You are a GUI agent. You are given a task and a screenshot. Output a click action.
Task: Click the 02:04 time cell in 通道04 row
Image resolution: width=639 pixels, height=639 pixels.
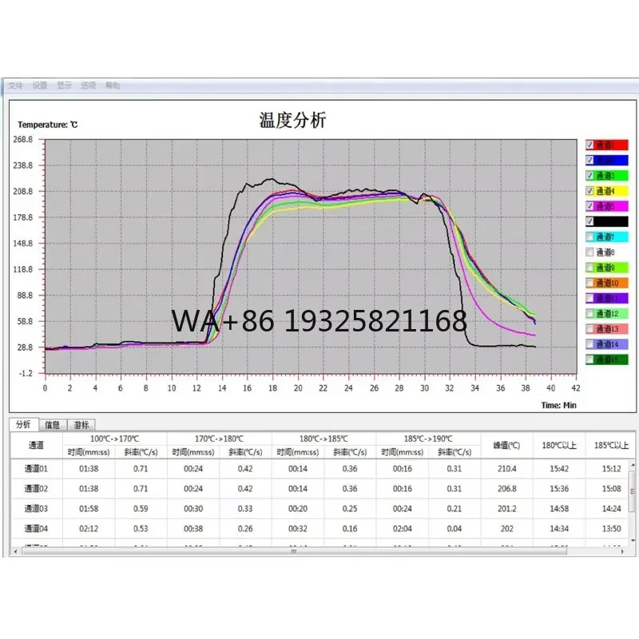coord(403,529)
